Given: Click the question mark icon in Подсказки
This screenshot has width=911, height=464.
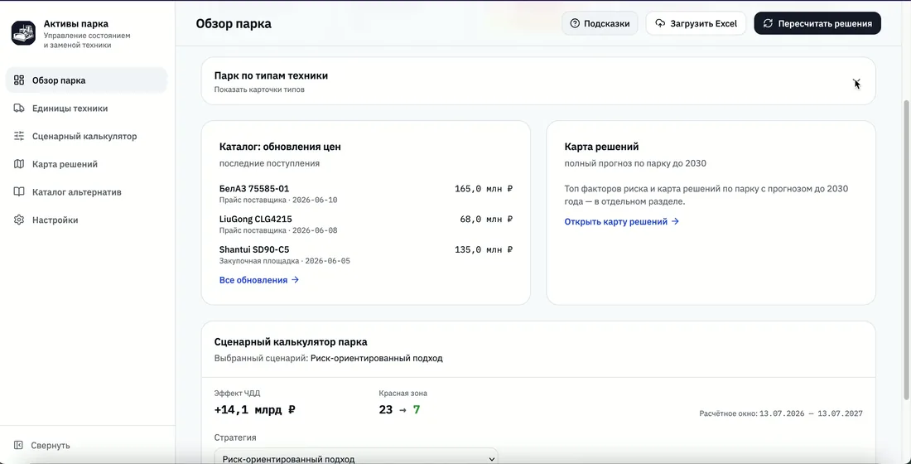Looking at the screenshot, I should 575,24.
